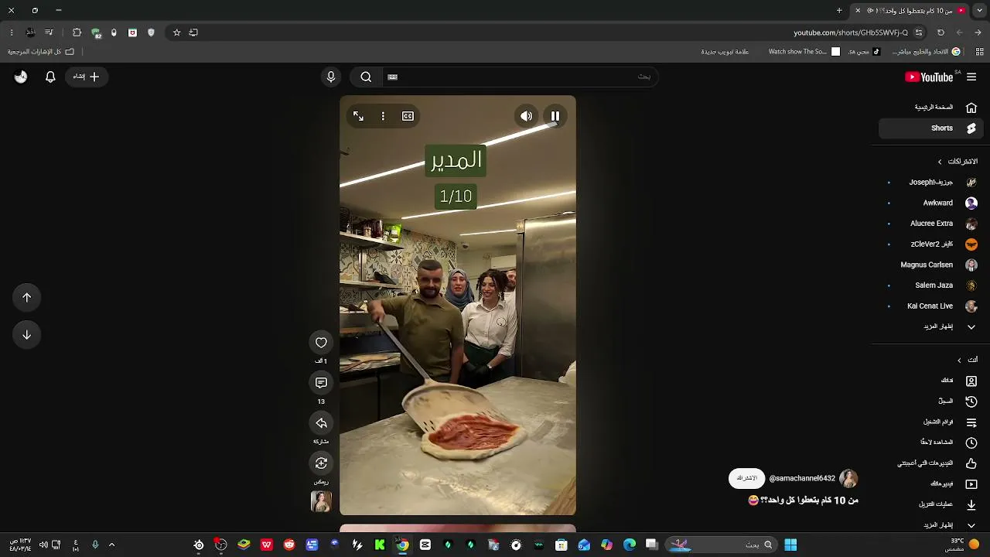This screenshot has width=990, height=557.
Task: Reload the page with the refresh button
Action: click(940, 32)
